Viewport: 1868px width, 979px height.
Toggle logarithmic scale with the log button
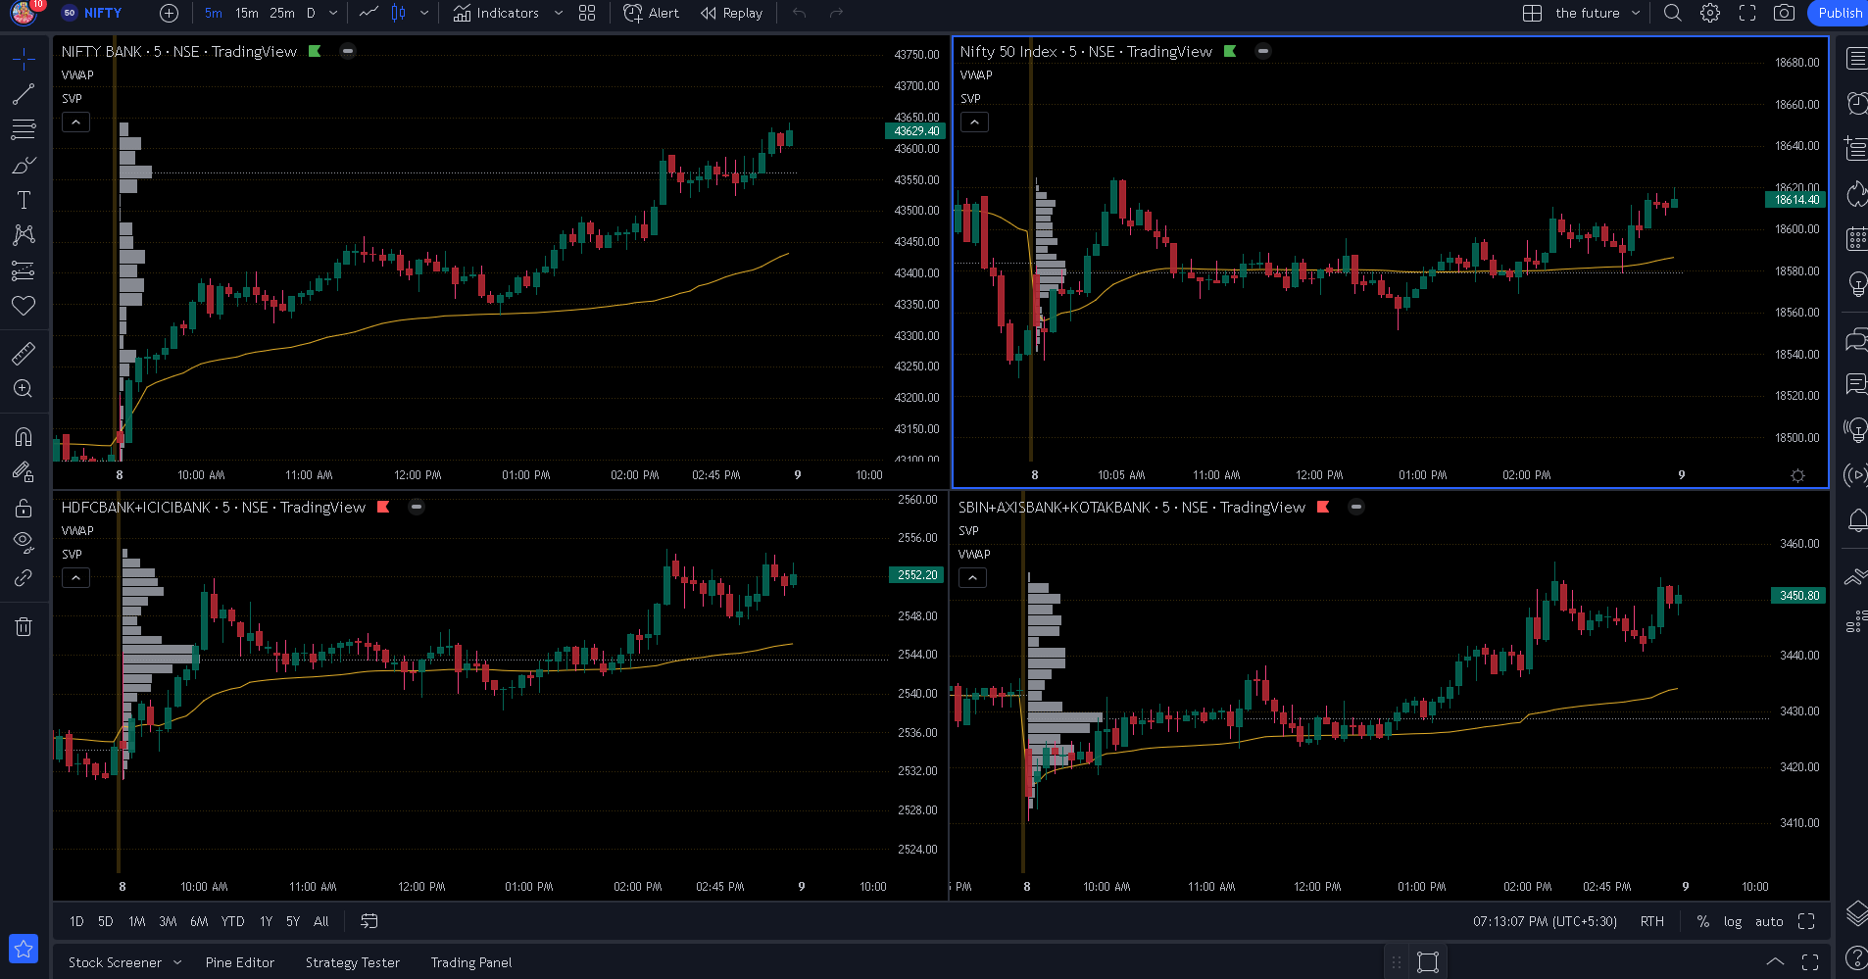tap(1733, 921)
